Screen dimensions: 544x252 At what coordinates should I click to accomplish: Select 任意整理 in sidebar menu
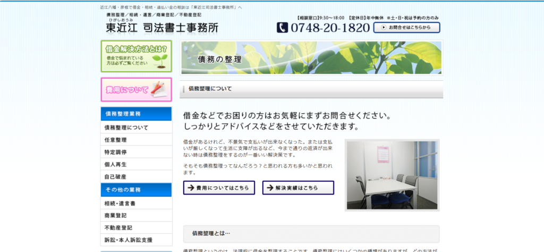point(136,140)
